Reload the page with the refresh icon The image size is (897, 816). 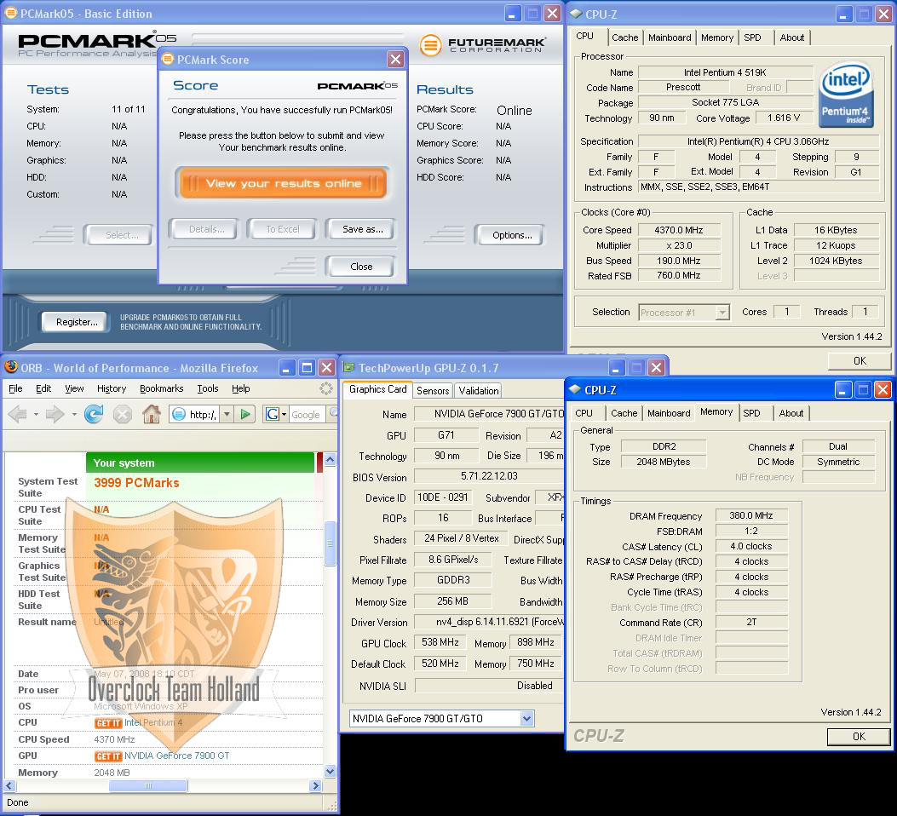94,414
